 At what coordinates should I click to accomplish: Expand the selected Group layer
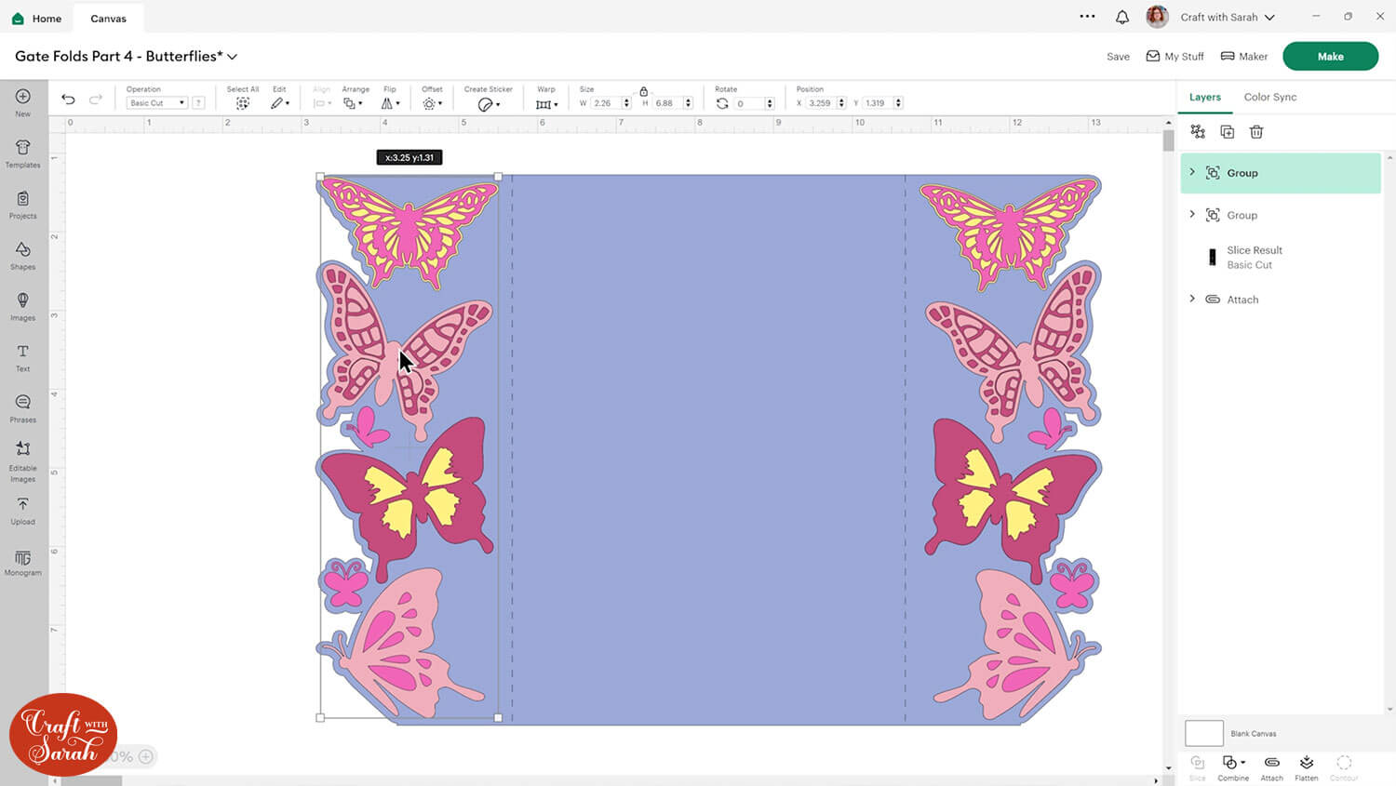point(1192,172)
